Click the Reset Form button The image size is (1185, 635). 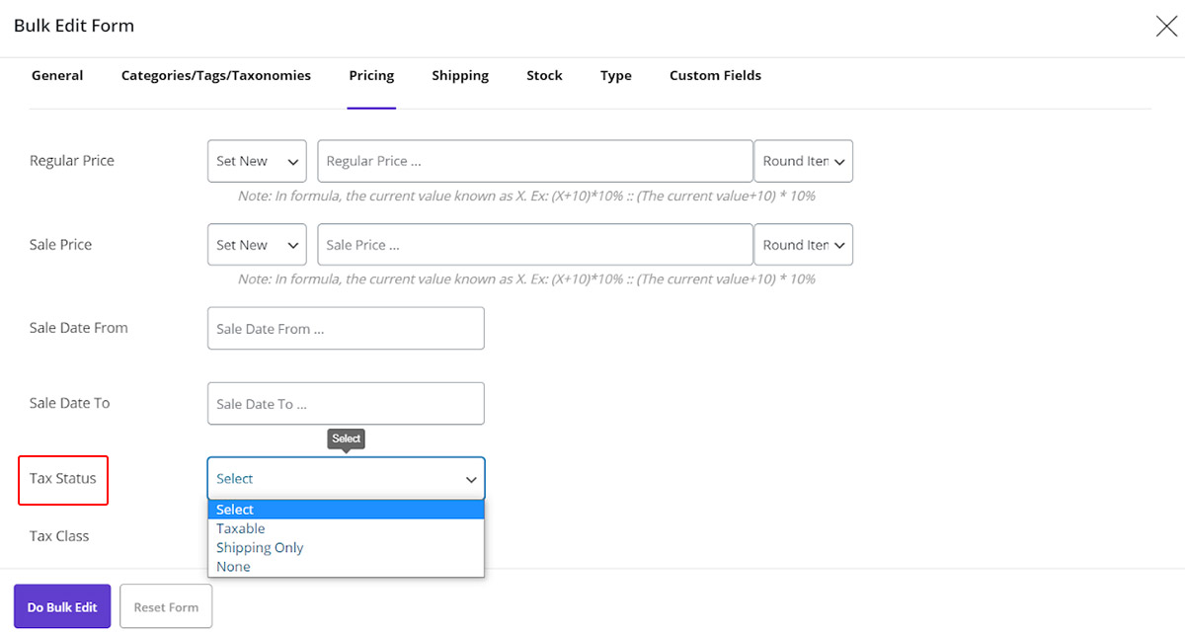point(166,607)
